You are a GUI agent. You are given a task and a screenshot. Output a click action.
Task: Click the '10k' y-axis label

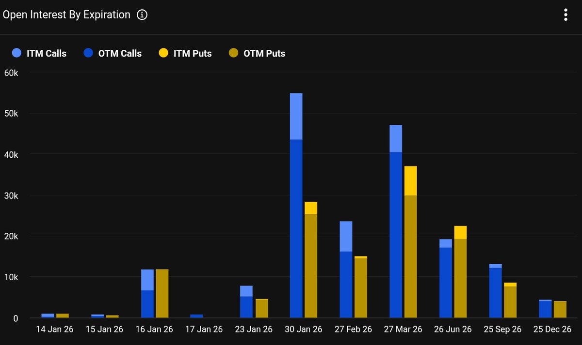click(11, 277)
